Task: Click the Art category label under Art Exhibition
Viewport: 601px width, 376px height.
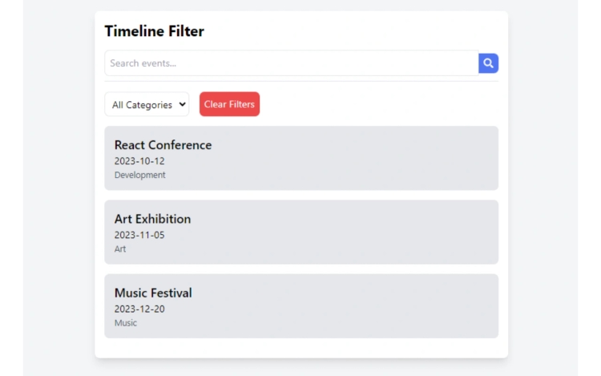Action: pos(120,249)
